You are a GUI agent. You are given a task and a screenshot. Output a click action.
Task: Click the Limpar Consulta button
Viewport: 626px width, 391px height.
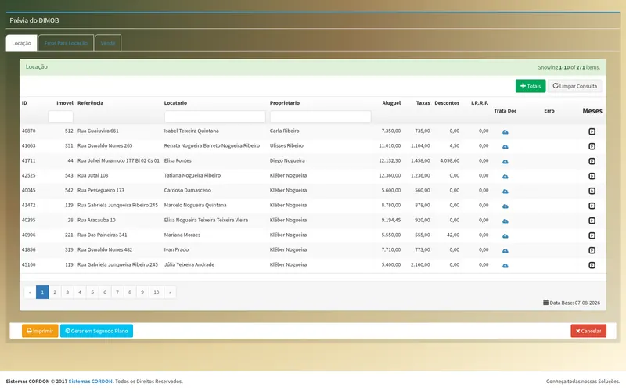(574, 86)
